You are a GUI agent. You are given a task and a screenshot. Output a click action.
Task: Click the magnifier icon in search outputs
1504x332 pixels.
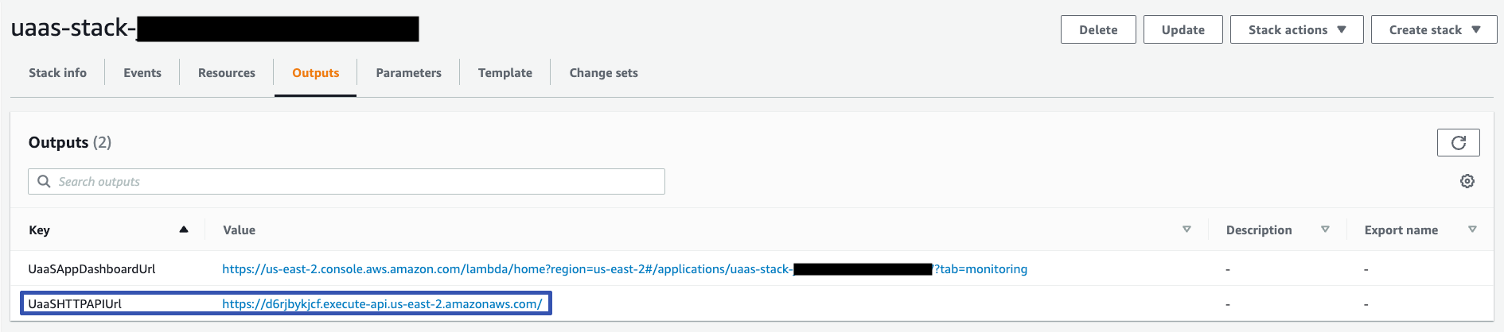(44, 181)
